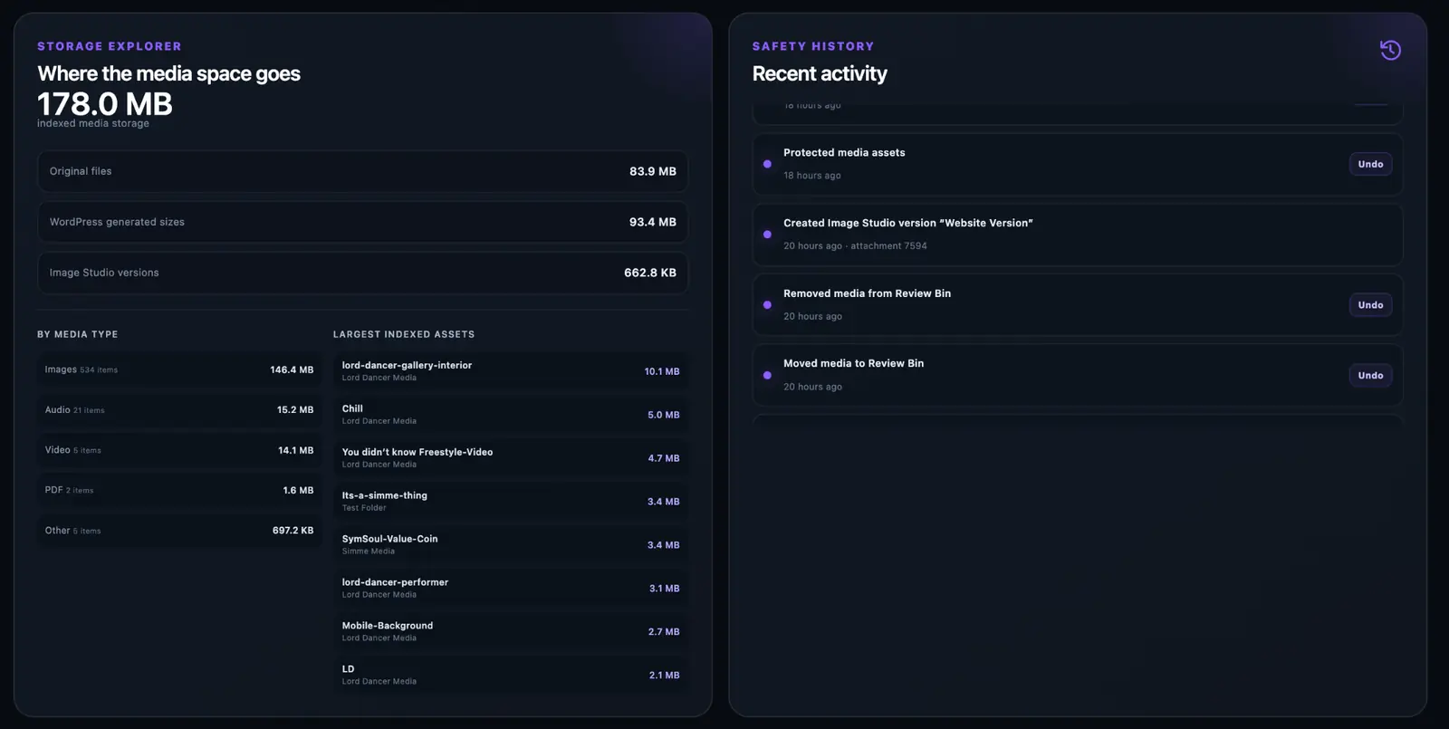Click the 146.4 MB Images size
The height and width of the screenshot is (729, 1449).
[292, 369]
